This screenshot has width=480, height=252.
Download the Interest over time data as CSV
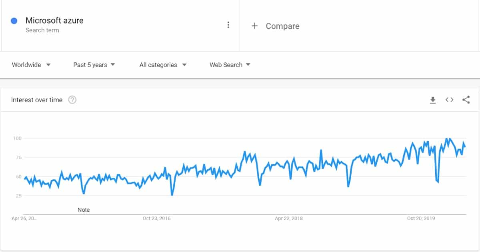433,100
